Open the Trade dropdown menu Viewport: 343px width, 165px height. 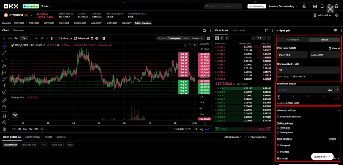coord(46,6)
